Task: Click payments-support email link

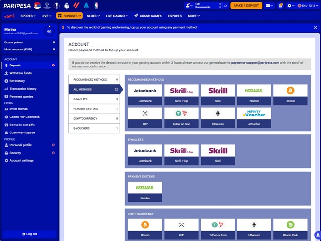Action: 255,62
